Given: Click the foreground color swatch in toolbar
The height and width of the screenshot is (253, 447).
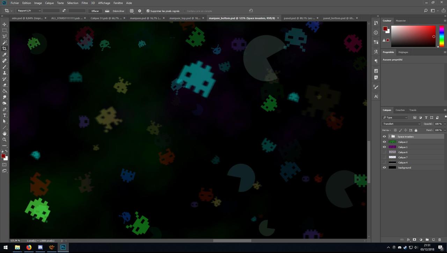Looking at the screenshot, I should [3, 156].
